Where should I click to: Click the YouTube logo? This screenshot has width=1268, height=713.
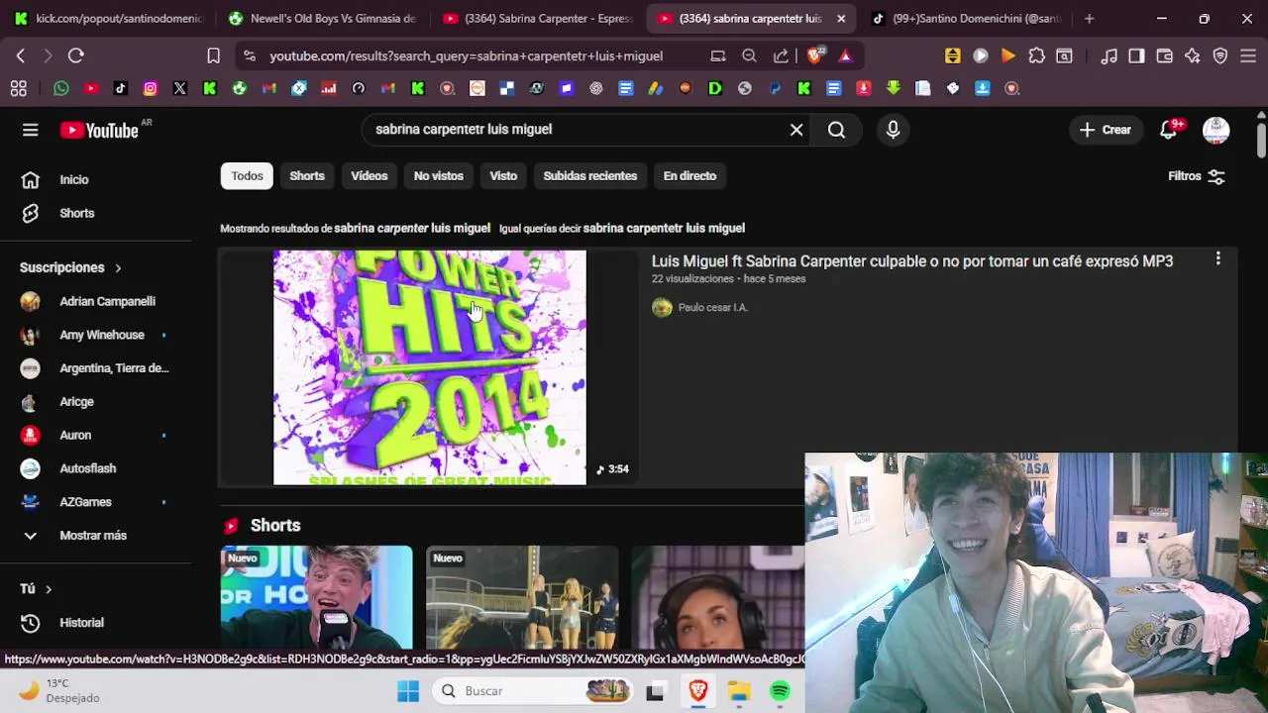tap(99, 130)
